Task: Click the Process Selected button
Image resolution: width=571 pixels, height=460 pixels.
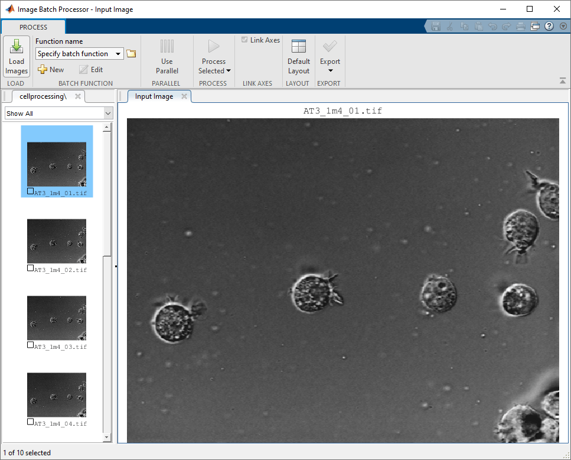Action: point(214,57)
